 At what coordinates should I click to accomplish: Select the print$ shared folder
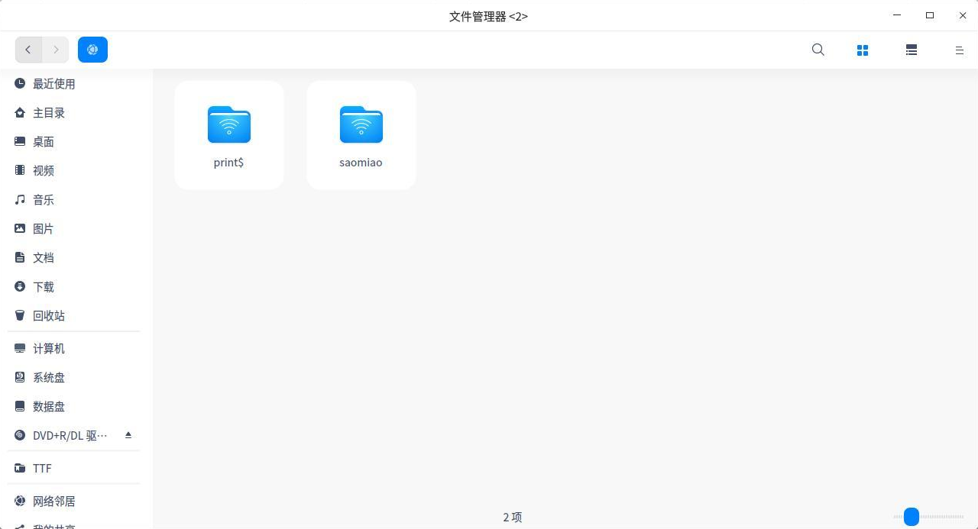pyautogui.click(x=229, y=135)
